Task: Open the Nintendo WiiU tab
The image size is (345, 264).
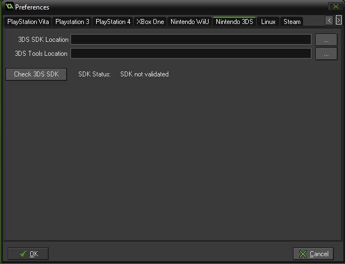Action: [190, 22]
